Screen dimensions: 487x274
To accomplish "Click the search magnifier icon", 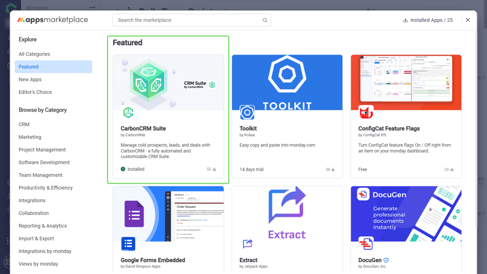I will tap(265, 20).
